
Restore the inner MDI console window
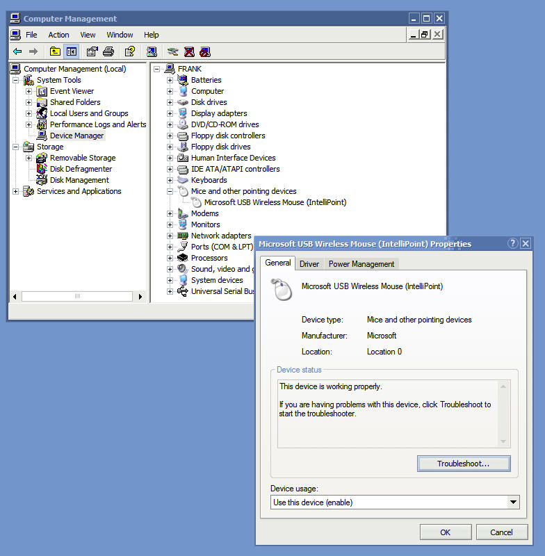click(x=425, y=35)
